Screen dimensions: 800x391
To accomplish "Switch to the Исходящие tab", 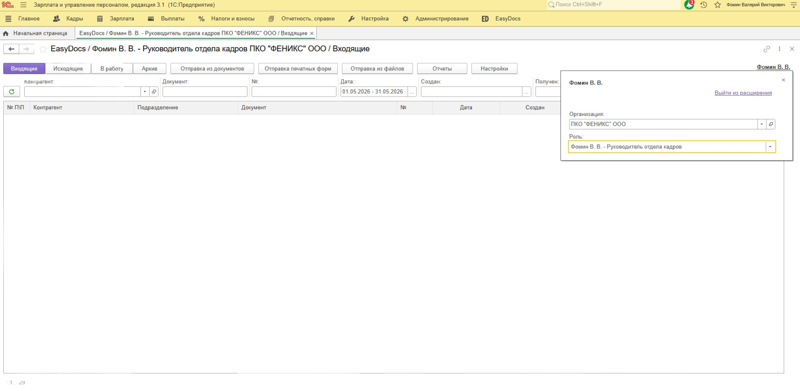I will coord(68,69).
